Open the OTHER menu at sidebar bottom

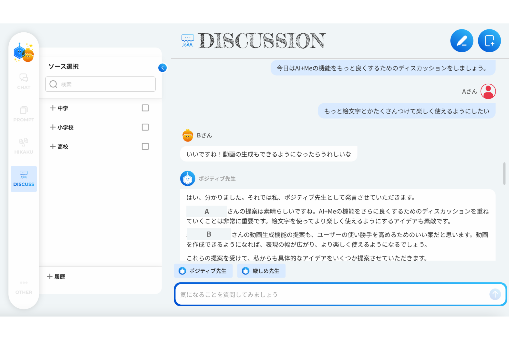point(23,287)
